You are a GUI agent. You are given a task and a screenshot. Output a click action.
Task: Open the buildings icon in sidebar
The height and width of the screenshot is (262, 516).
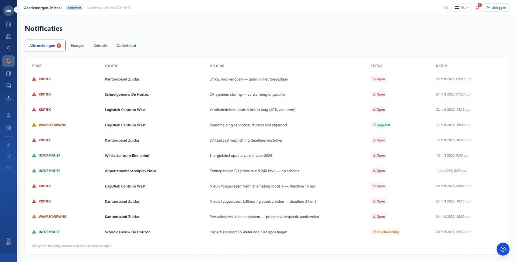(8, 36)
